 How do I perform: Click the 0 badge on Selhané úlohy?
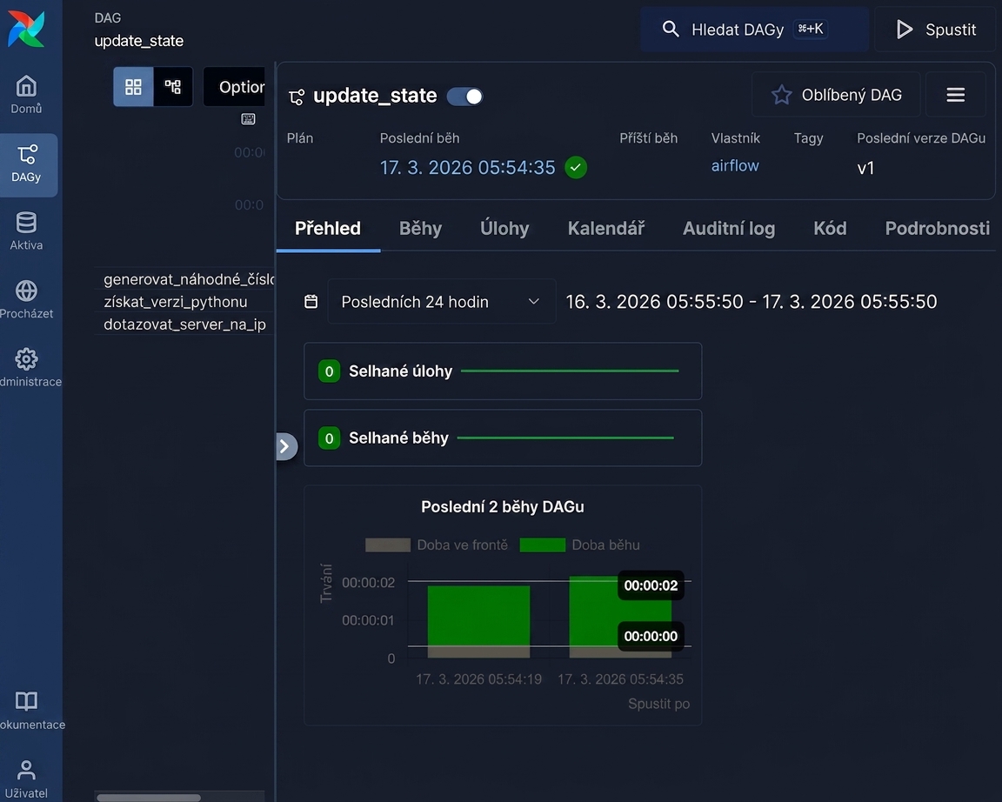tap(329, 371)
